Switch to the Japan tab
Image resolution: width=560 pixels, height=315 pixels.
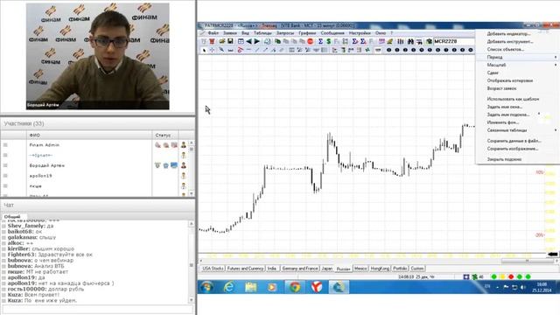tap(326, 269)
